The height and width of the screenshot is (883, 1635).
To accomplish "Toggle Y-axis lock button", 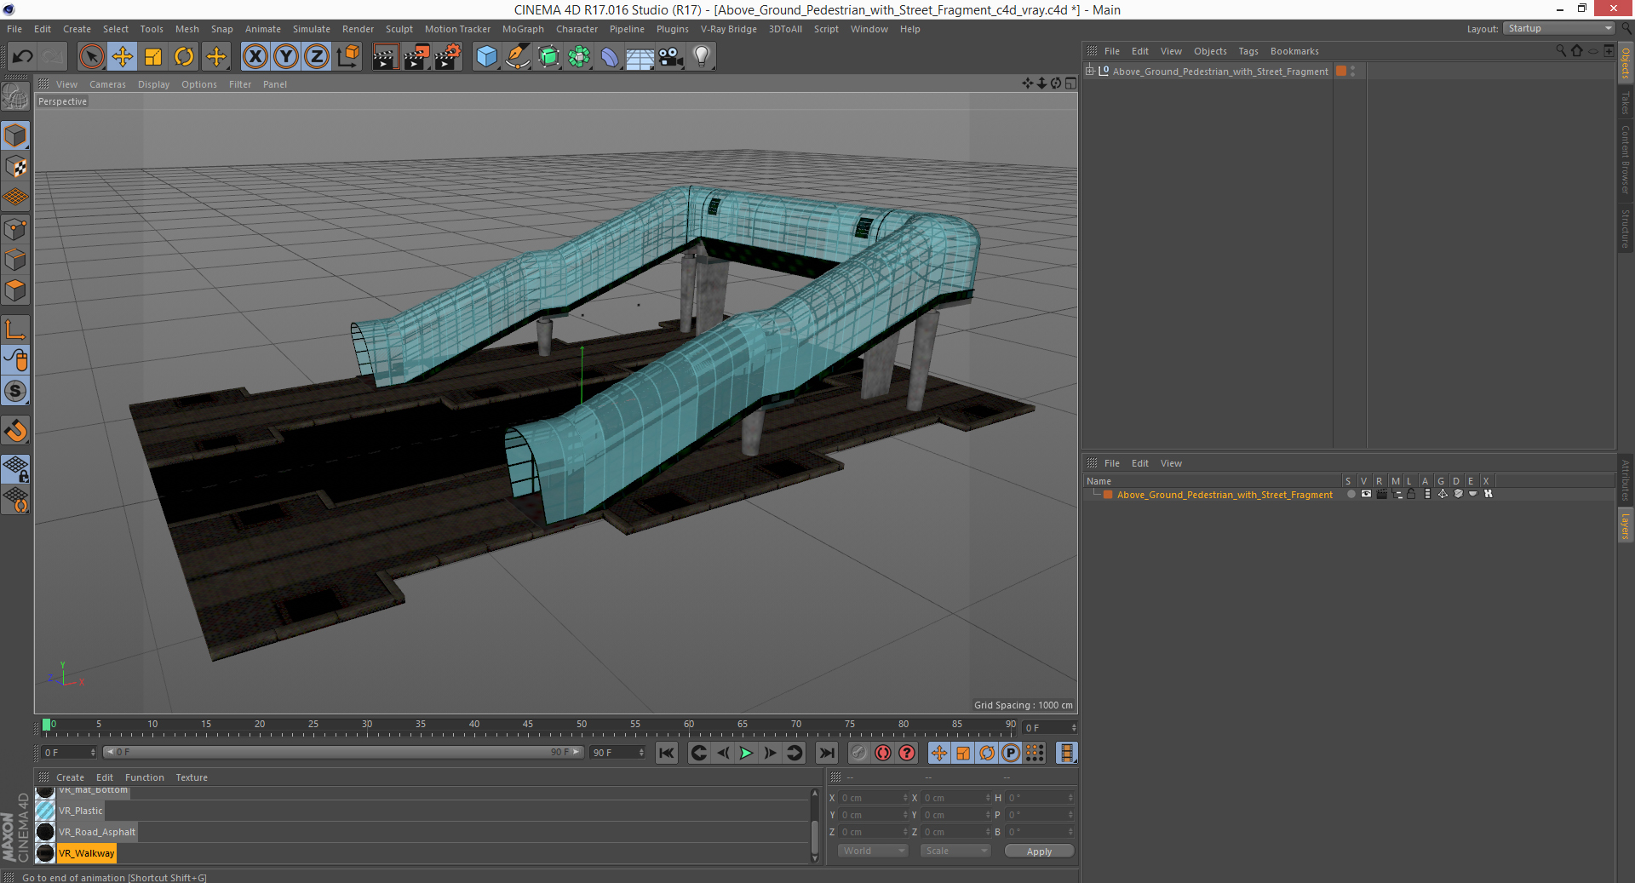I will pos(286,57).
